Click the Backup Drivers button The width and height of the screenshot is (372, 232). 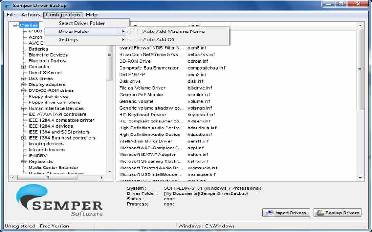tap(338, 213)
